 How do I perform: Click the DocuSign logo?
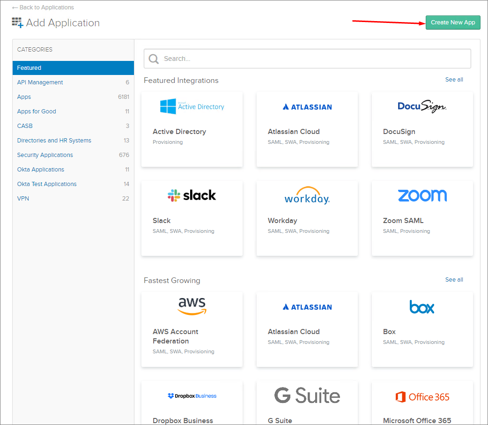[x=422, y=106]
